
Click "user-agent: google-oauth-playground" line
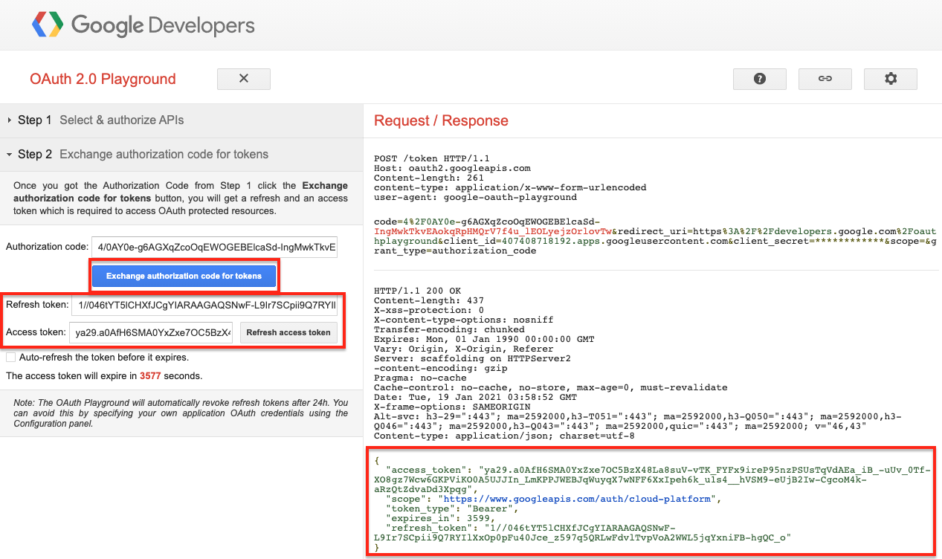coord(475,197)
